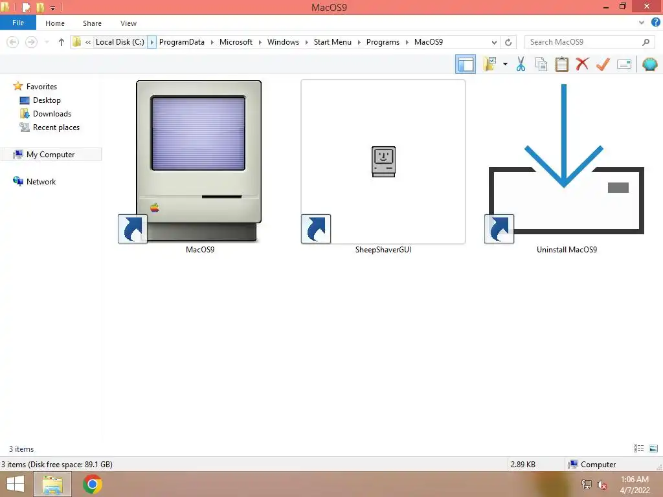
Task: Open Recent places in navigation pane
Action: (49, 127)
